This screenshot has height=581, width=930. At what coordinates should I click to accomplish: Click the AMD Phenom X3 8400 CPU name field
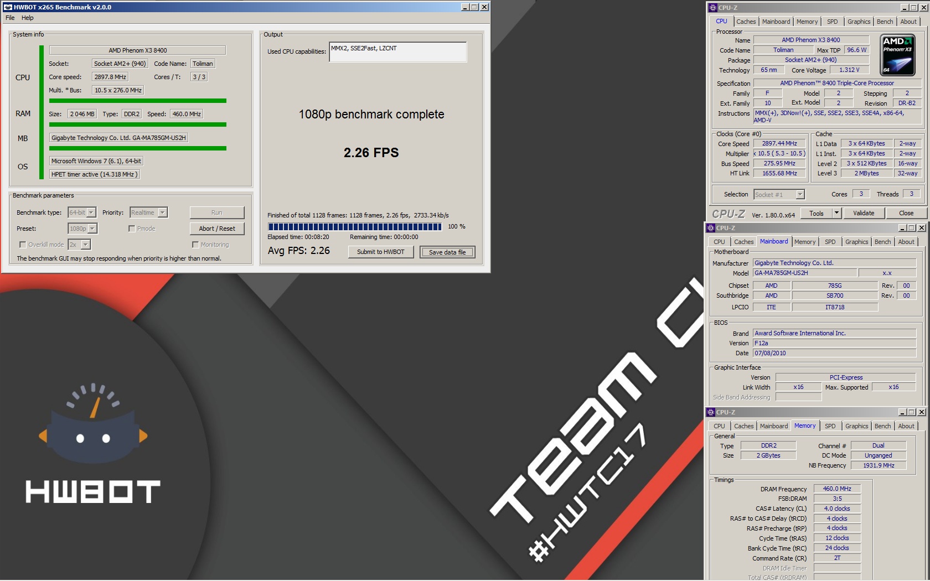[138, 50]
